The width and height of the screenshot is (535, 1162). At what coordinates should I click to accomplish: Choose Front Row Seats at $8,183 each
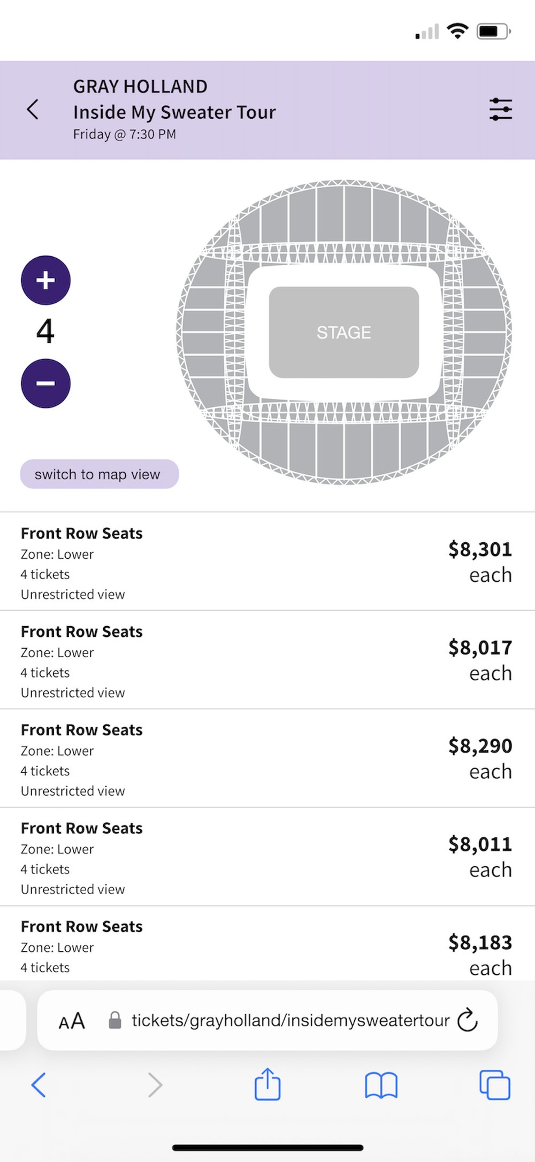tap(267, 943)
